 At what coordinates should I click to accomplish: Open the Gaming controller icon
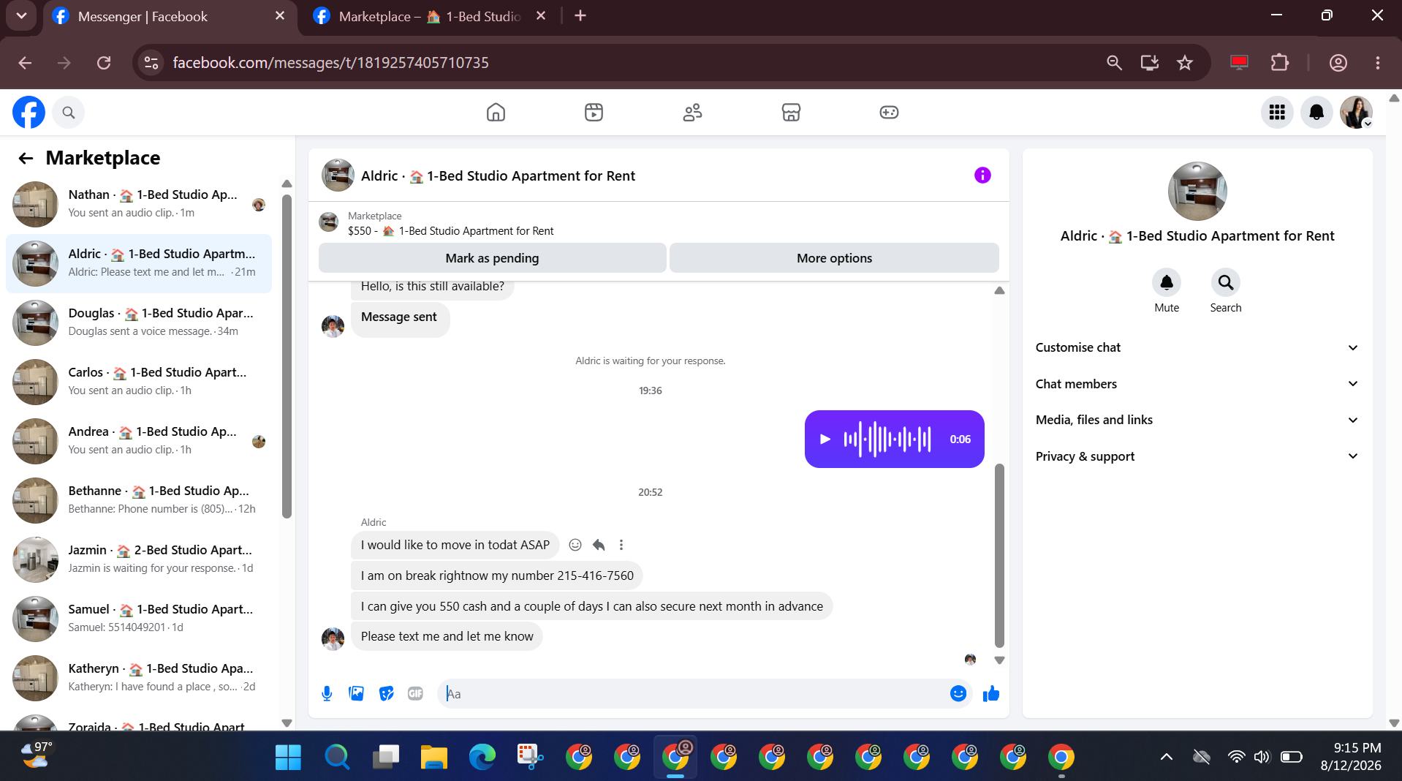[x=889, y=112]
